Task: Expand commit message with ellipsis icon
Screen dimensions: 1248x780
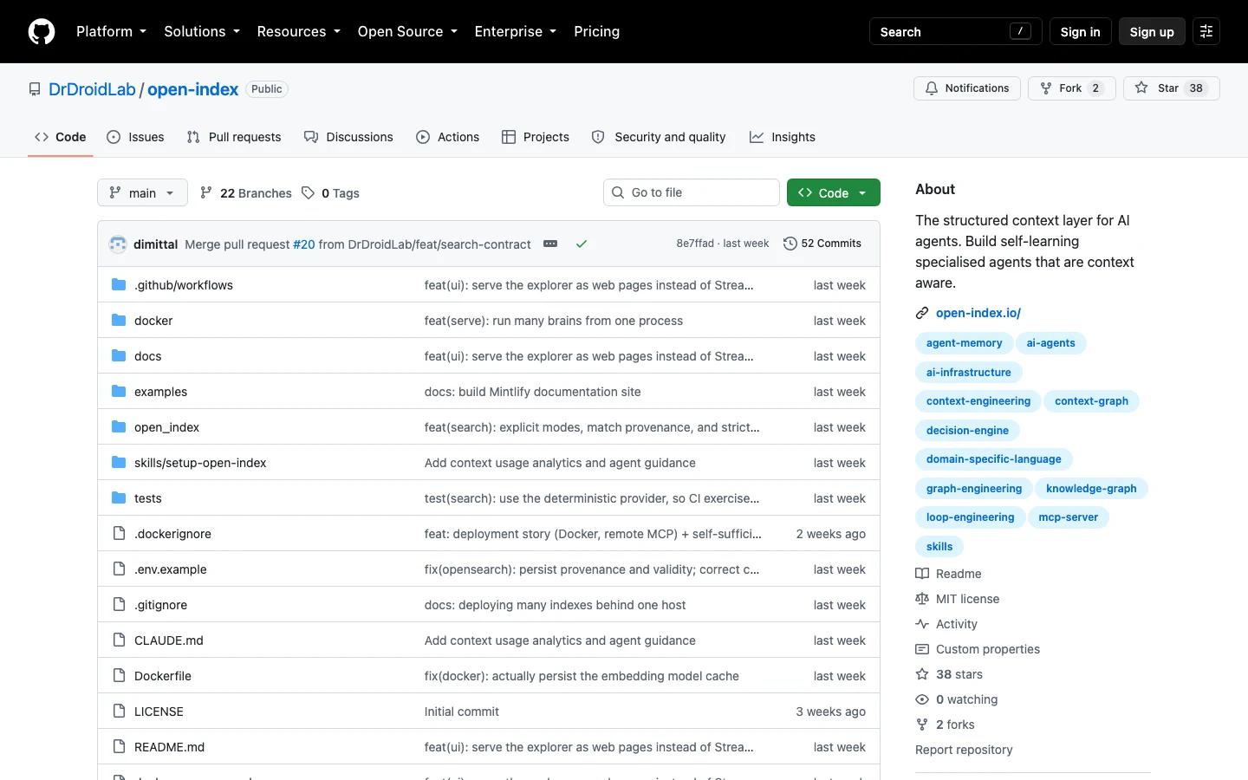Action: (550, 244)
